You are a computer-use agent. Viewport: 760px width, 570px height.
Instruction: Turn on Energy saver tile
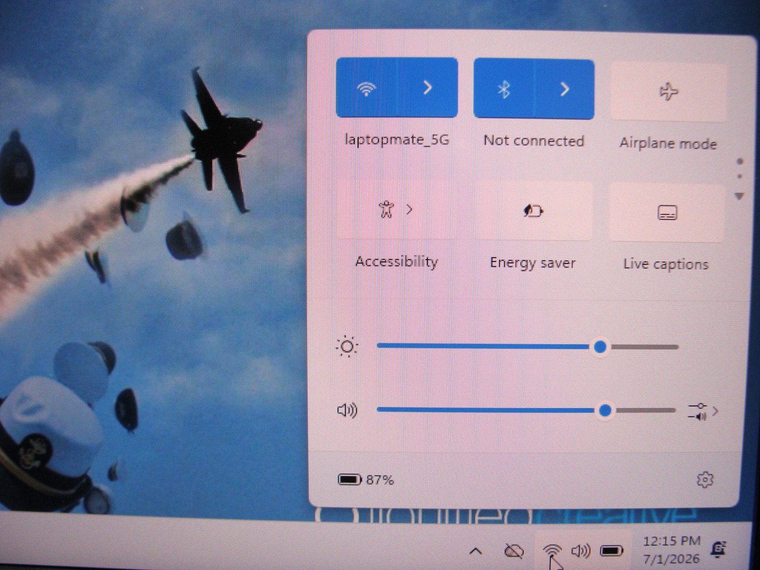[533, 211]
